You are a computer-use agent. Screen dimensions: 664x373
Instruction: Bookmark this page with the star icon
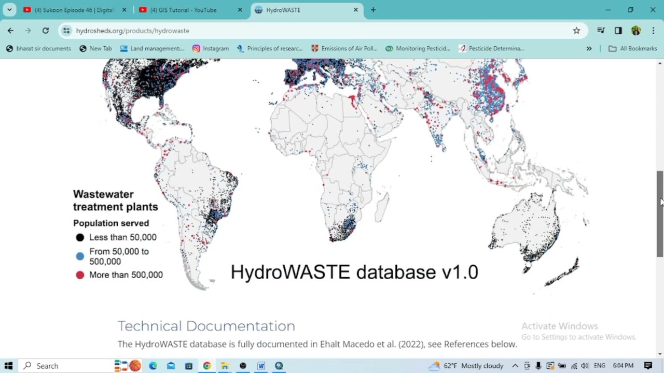(576, 31)
